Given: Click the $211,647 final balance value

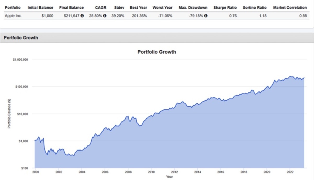Looking at the screenshot, I should [x=72, y=16].
